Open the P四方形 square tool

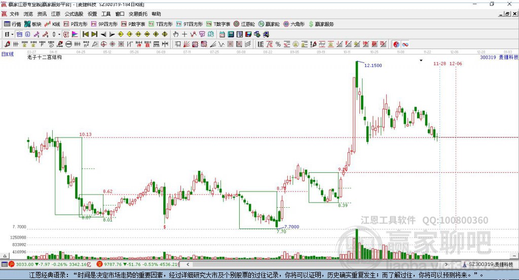pos(75,24)
